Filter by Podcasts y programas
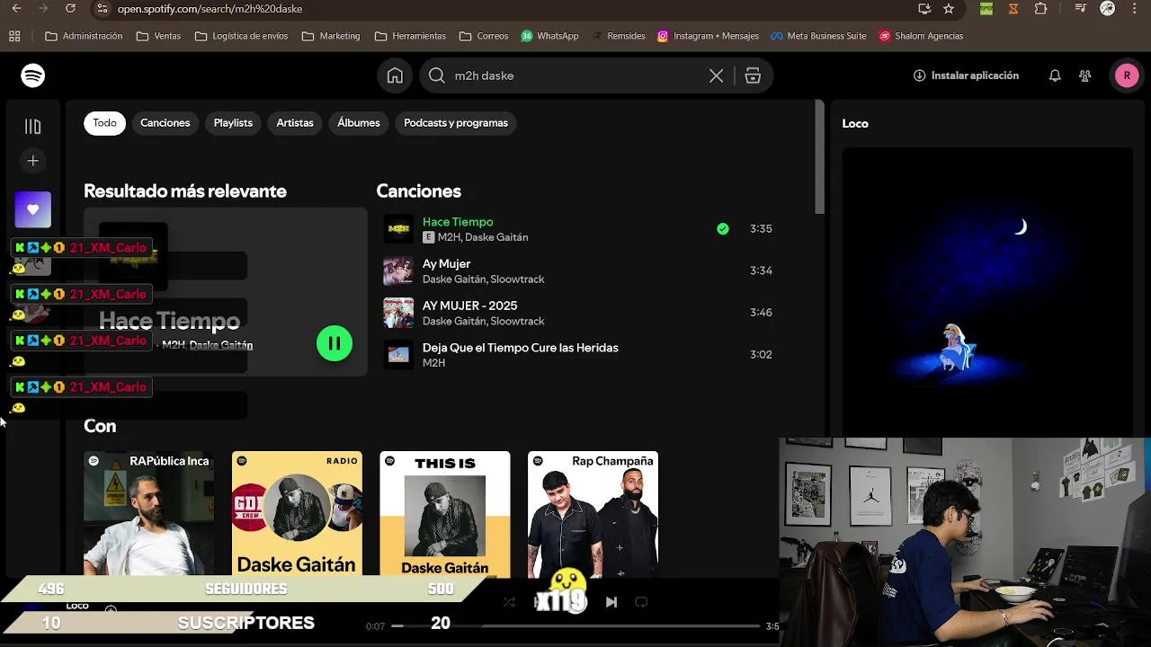This screenshot has width=1151, height=647. click(456, 123)
